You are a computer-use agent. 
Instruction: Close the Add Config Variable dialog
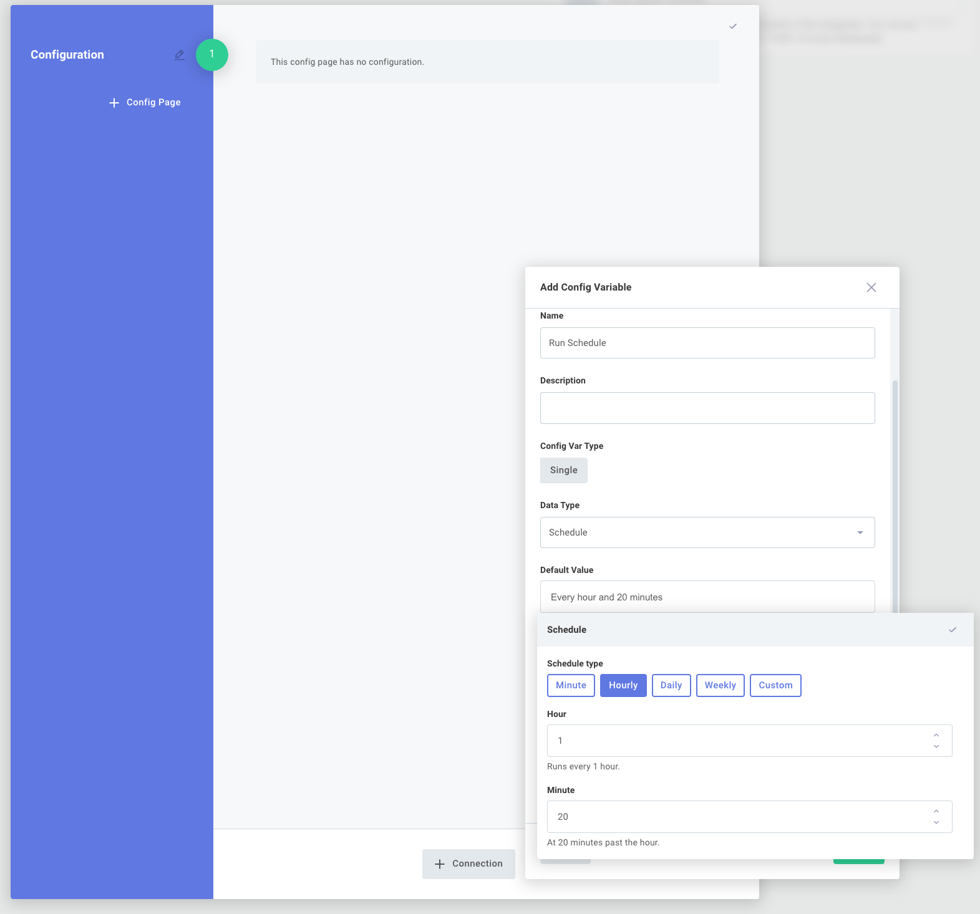pos(871,287)
